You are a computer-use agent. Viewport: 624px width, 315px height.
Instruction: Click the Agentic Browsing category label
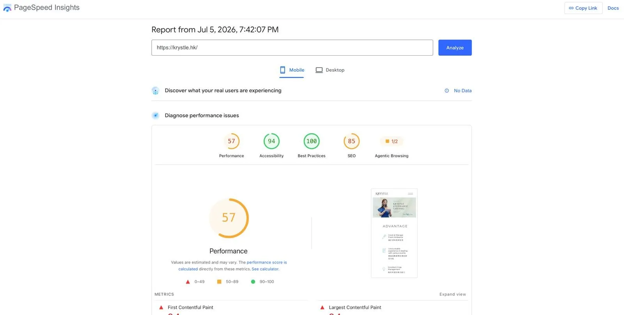(392, 156)
